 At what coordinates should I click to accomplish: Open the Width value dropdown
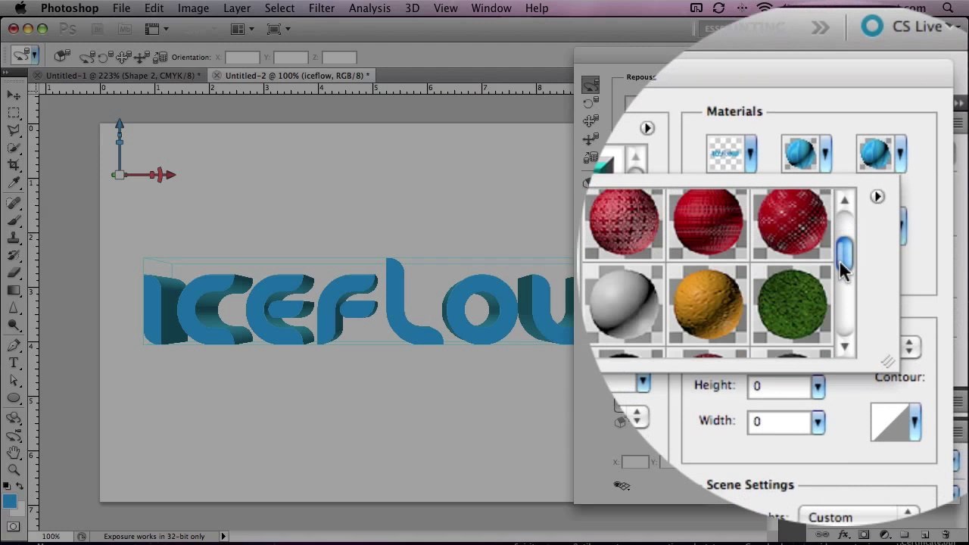[818, 422]
